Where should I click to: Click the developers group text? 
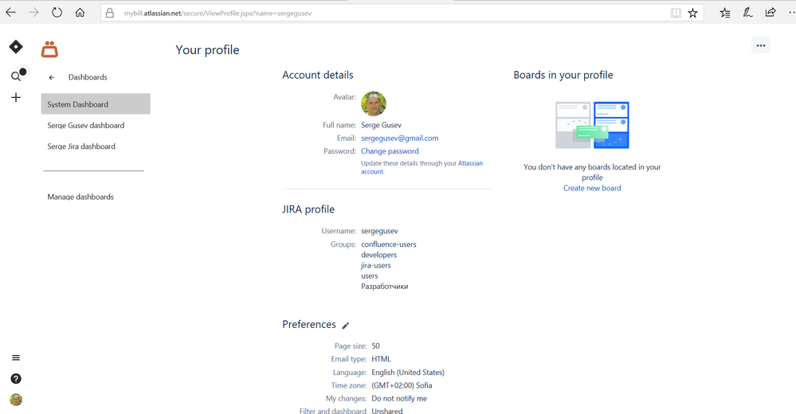[x=378, y=255]
